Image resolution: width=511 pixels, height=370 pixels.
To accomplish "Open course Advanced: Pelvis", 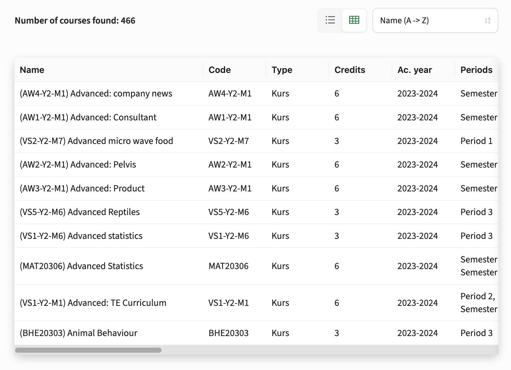I will click(78, 165).
